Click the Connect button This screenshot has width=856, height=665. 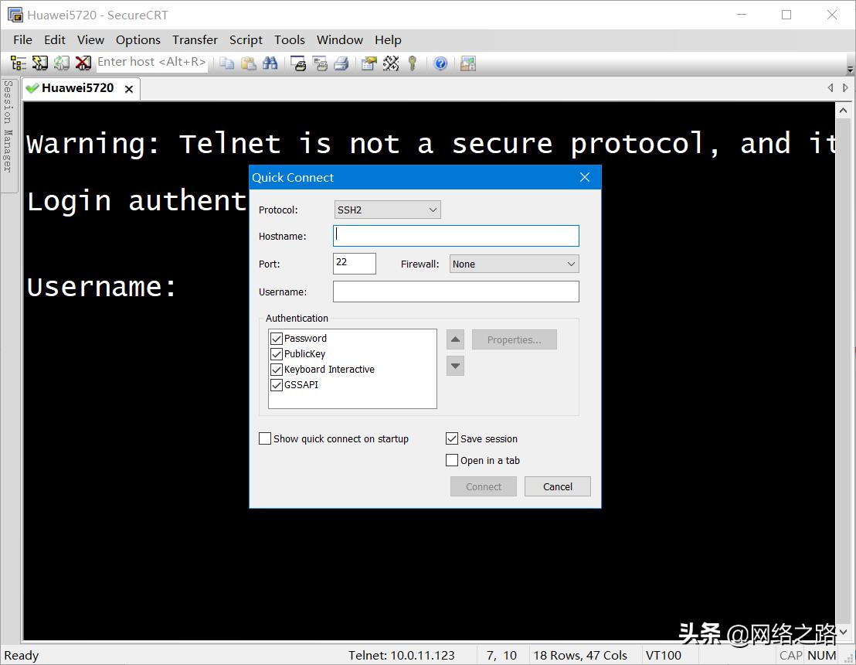(x=483, y=486)
